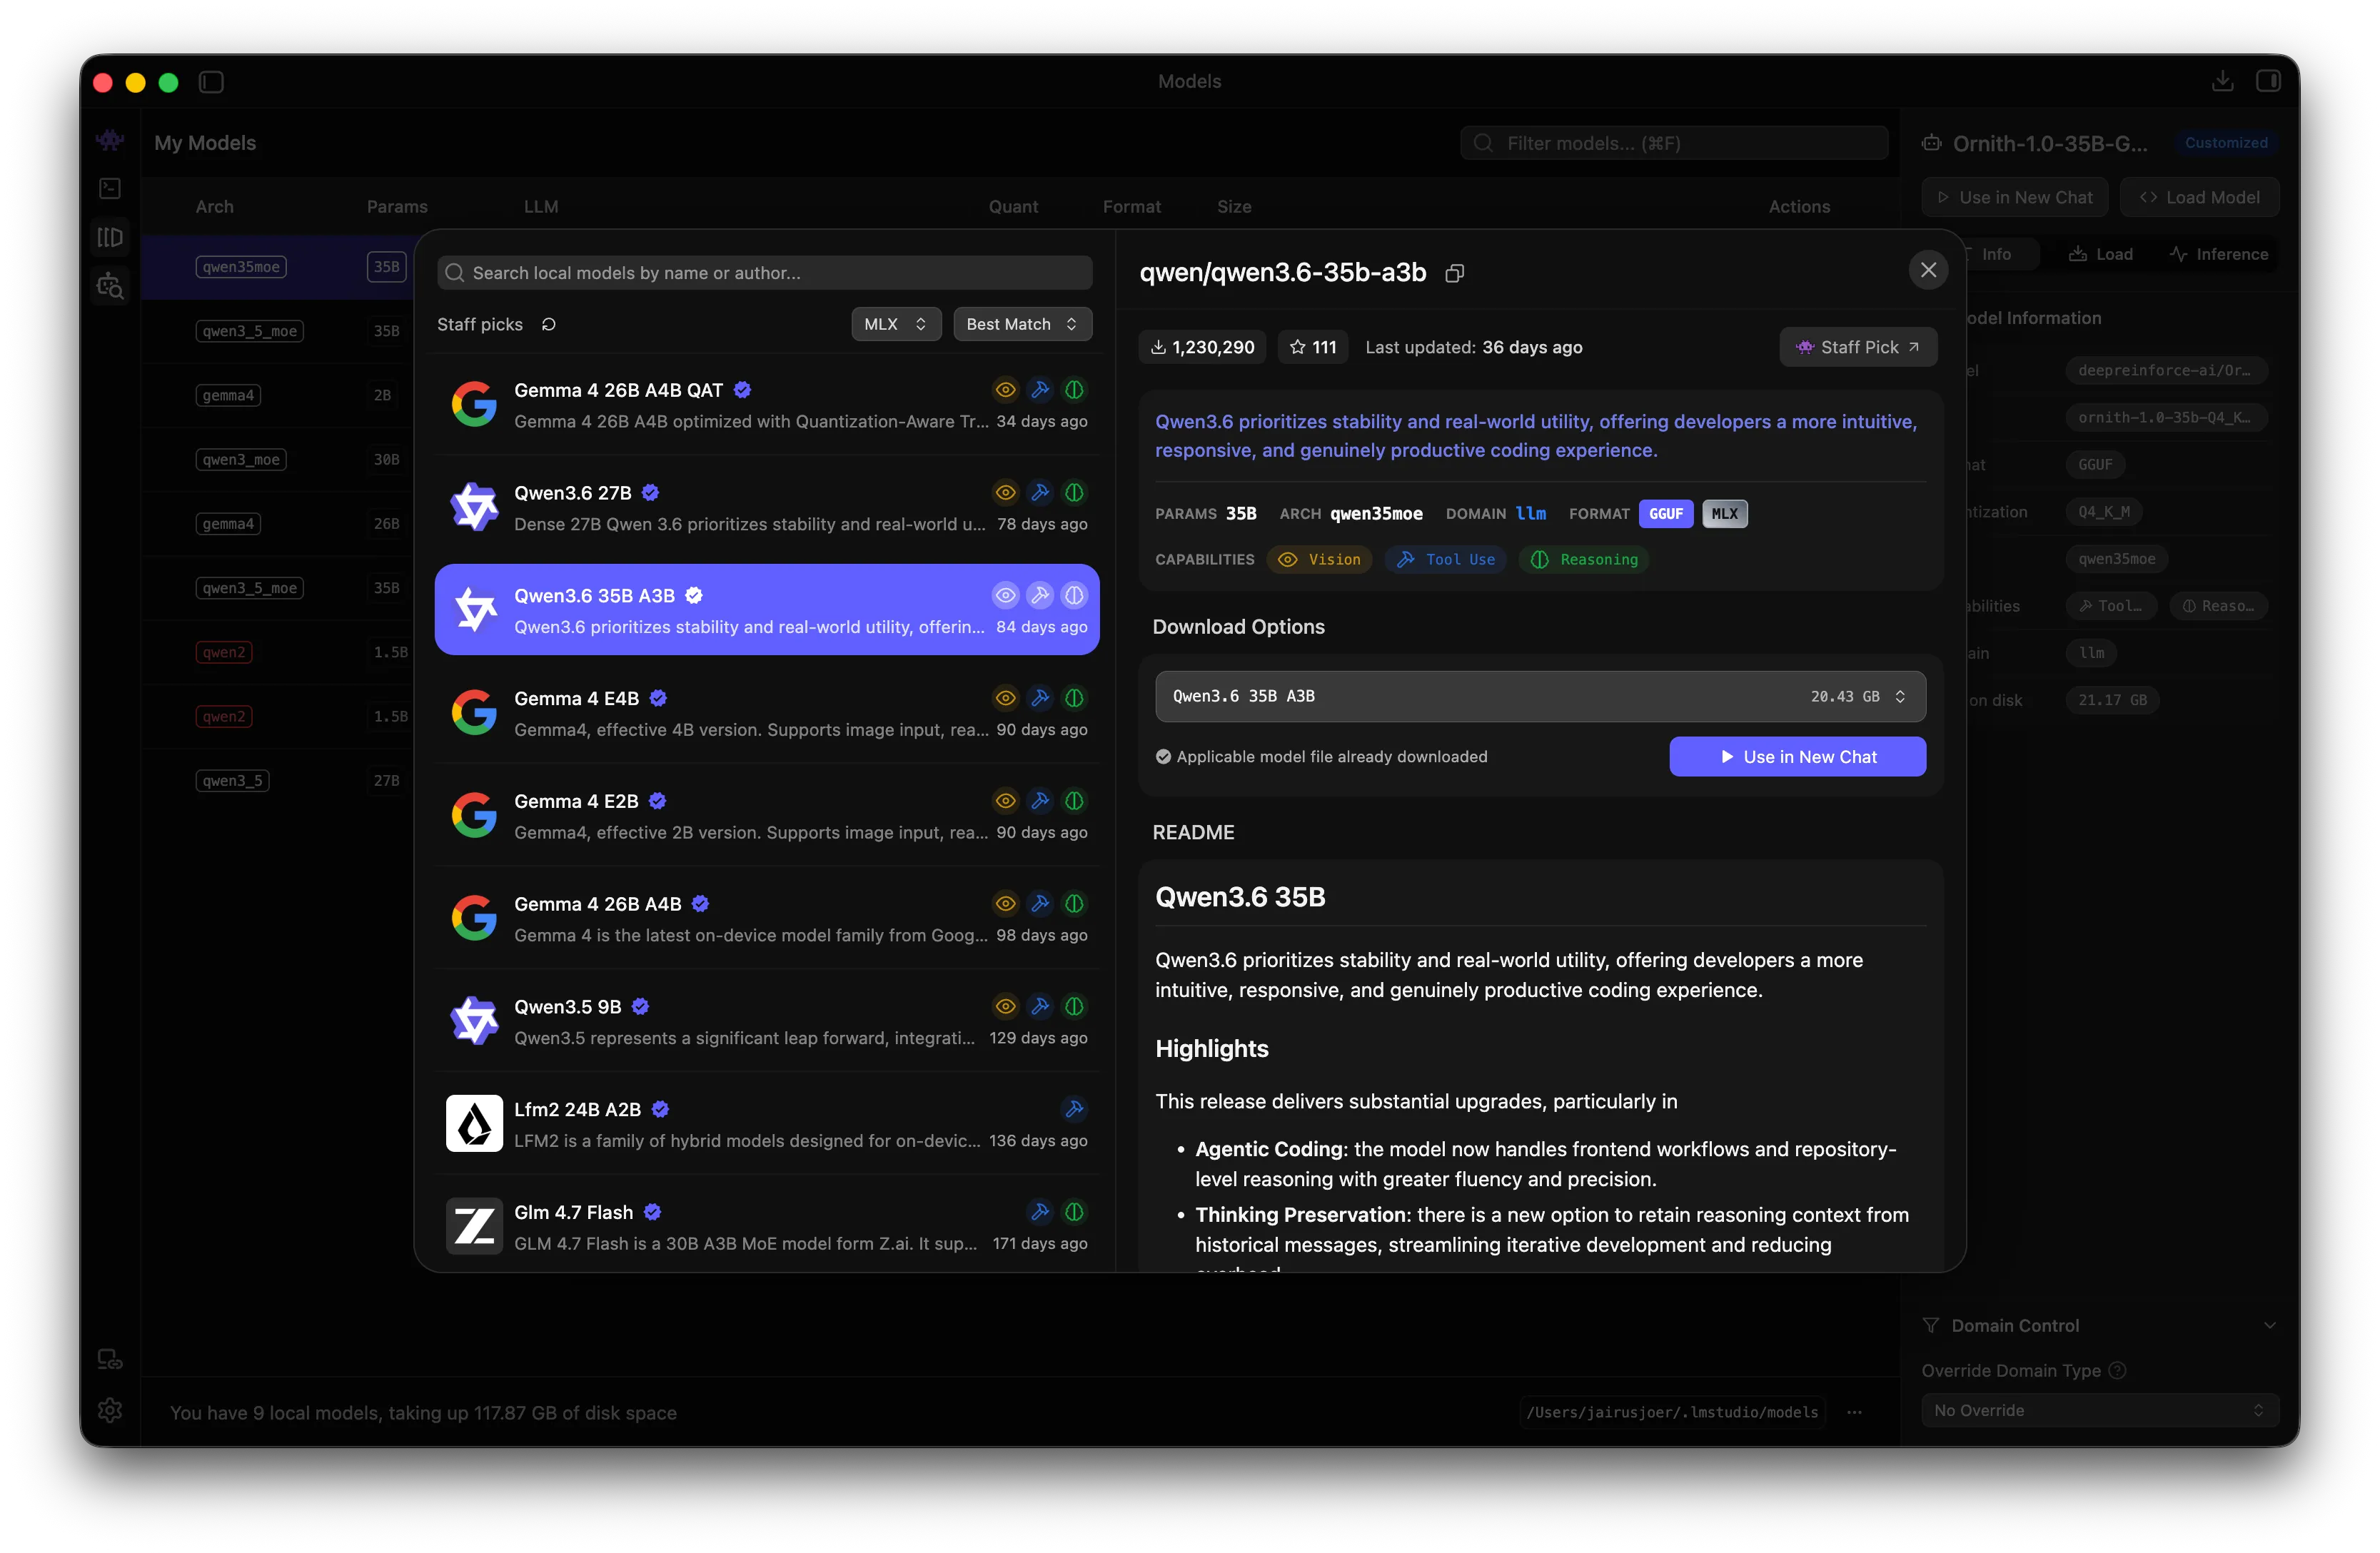Open the Discover model search sidebar icon
The image size is (2380, 1553).
pyautogui.click(x=110, y=286)
